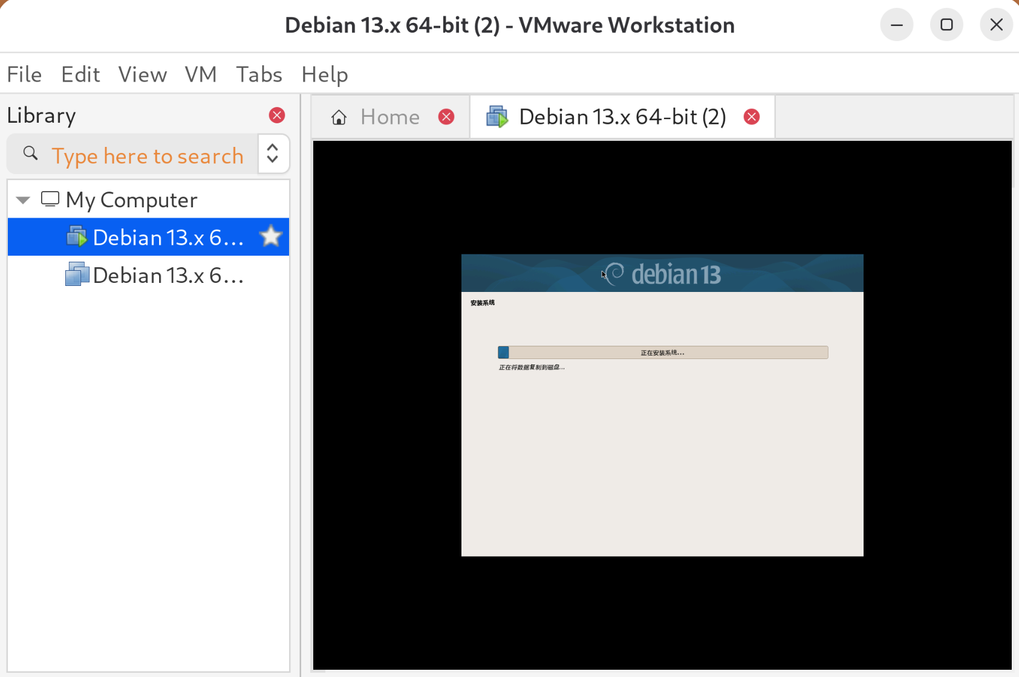Viewport: 1019px width, 677px height.
Task: Open the Tabs menu
Action: [x=259, y=74]
